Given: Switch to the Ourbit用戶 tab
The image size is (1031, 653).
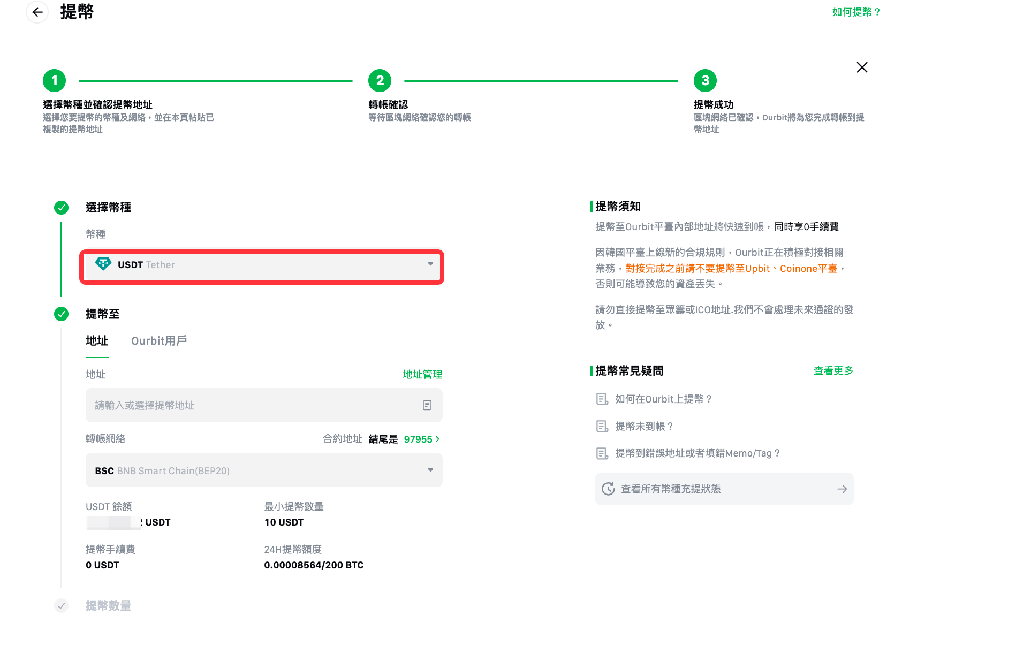Looking at the screenshot, I should point(159,341).
